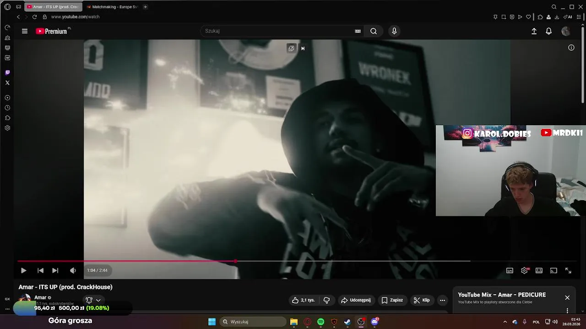Open the browser tab search magnifier
Viewport: 586px width, 329px height.
554,7
